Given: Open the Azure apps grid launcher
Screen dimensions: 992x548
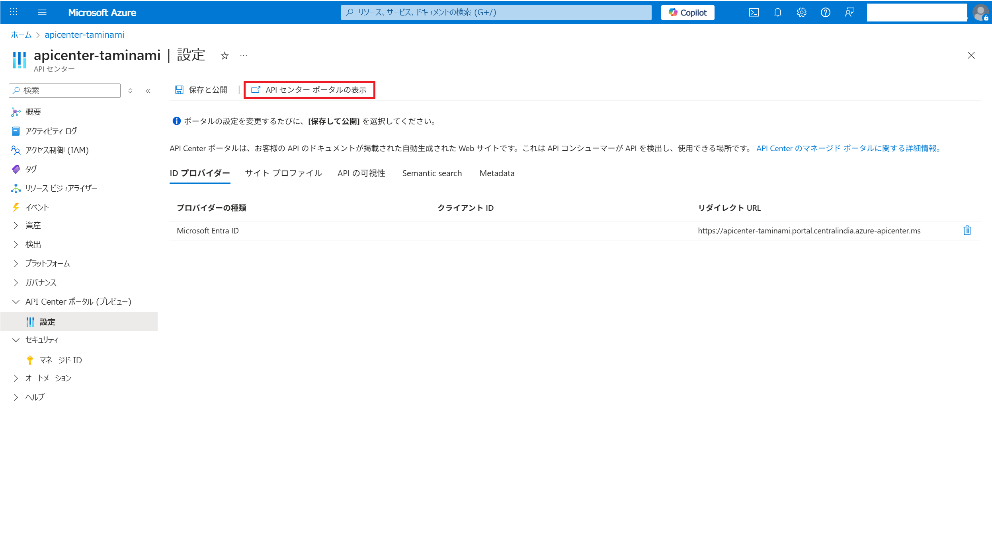Looking at the screenshot, I should (x=14, y=12).
